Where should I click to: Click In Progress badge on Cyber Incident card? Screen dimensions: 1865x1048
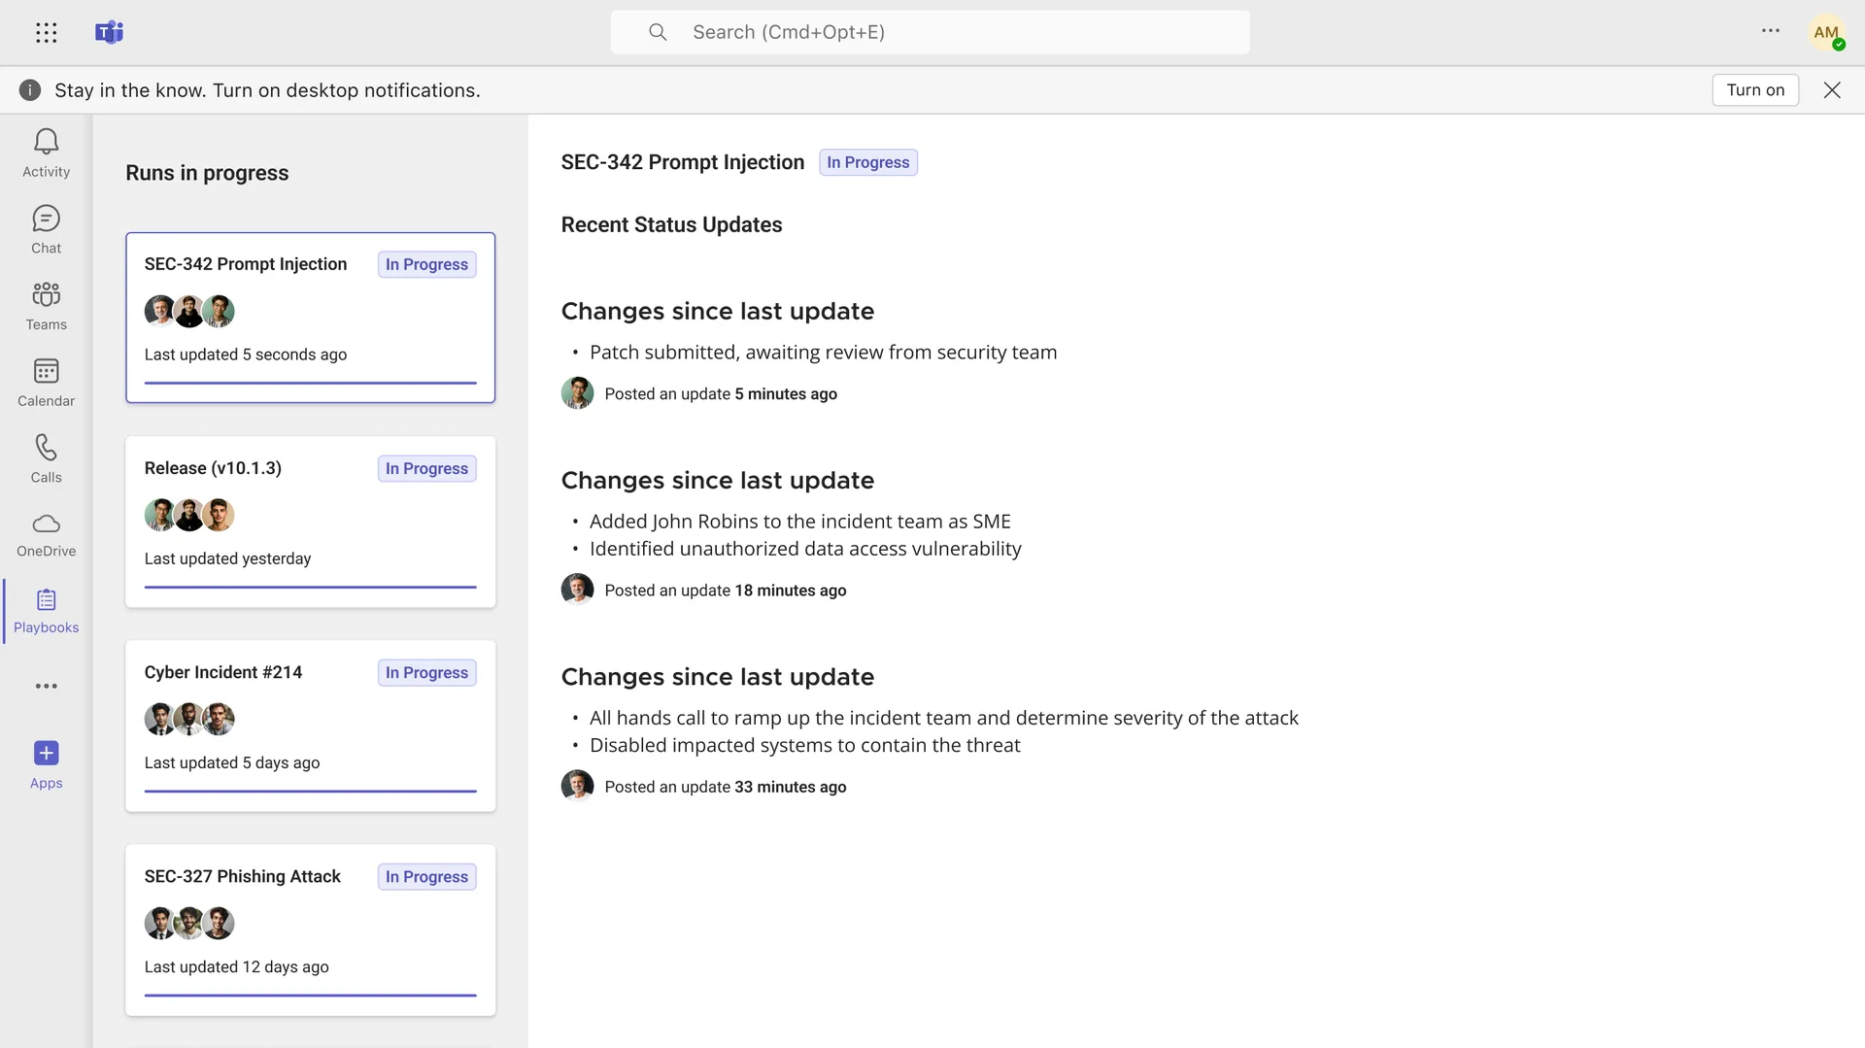tap(426, 672)
